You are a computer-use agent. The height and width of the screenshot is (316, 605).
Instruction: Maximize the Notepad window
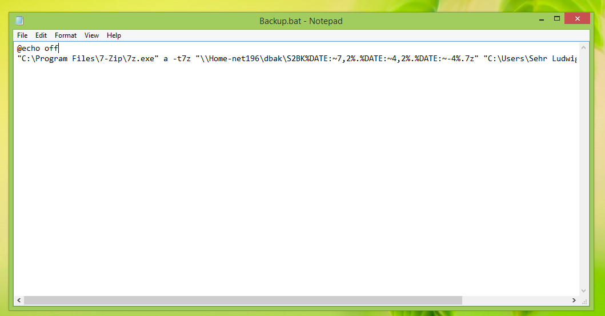(x=557, y=19)
